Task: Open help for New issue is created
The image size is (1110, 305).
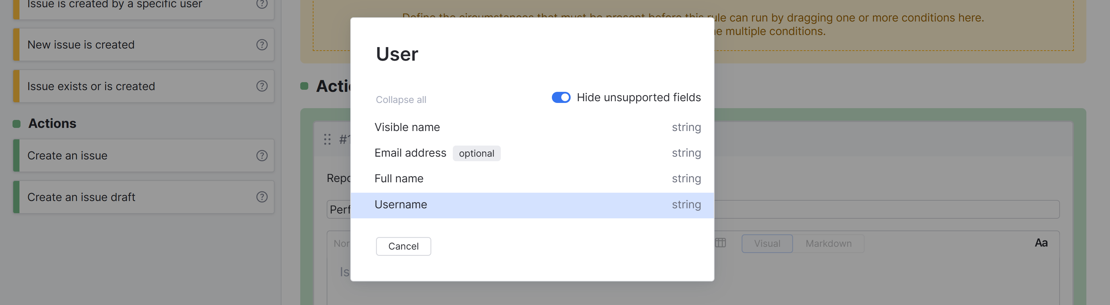Action: (x=262, y=45)
